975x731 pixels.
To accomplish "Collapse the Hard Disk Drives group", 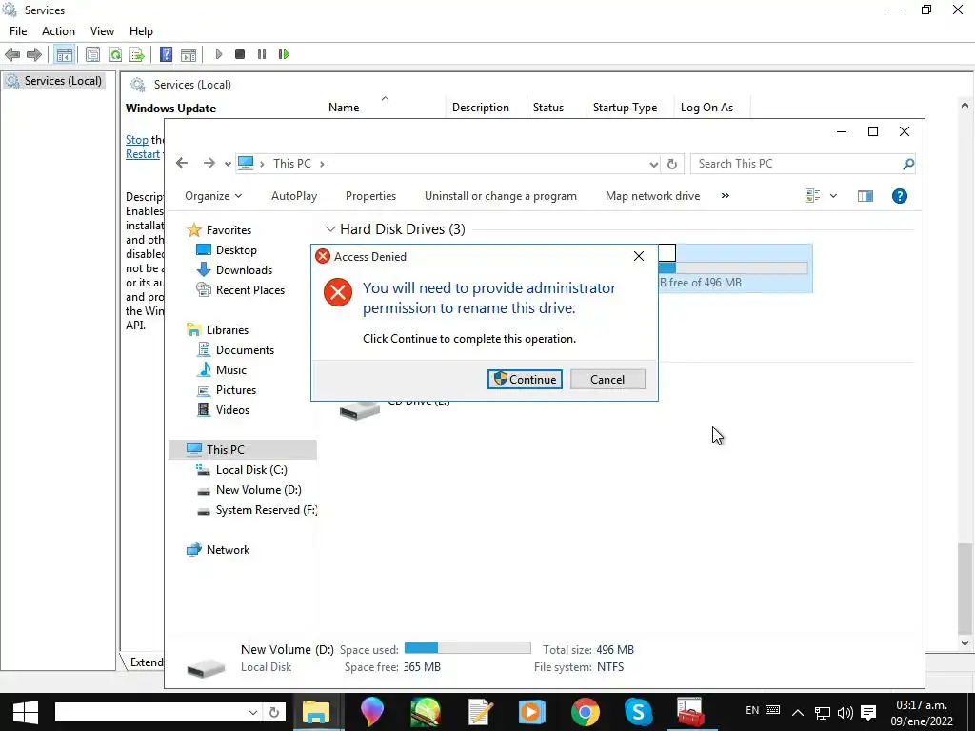I will coord(330,229).
